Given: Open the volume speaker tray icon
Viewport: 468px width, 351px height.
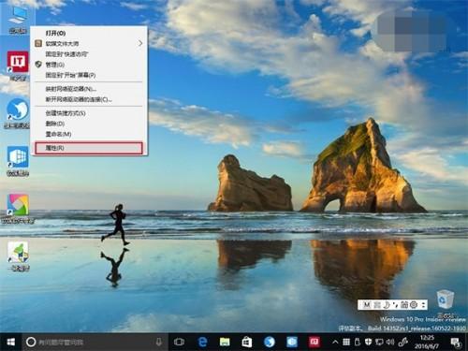Looking at the screenshot, I should tap(390, 343).
